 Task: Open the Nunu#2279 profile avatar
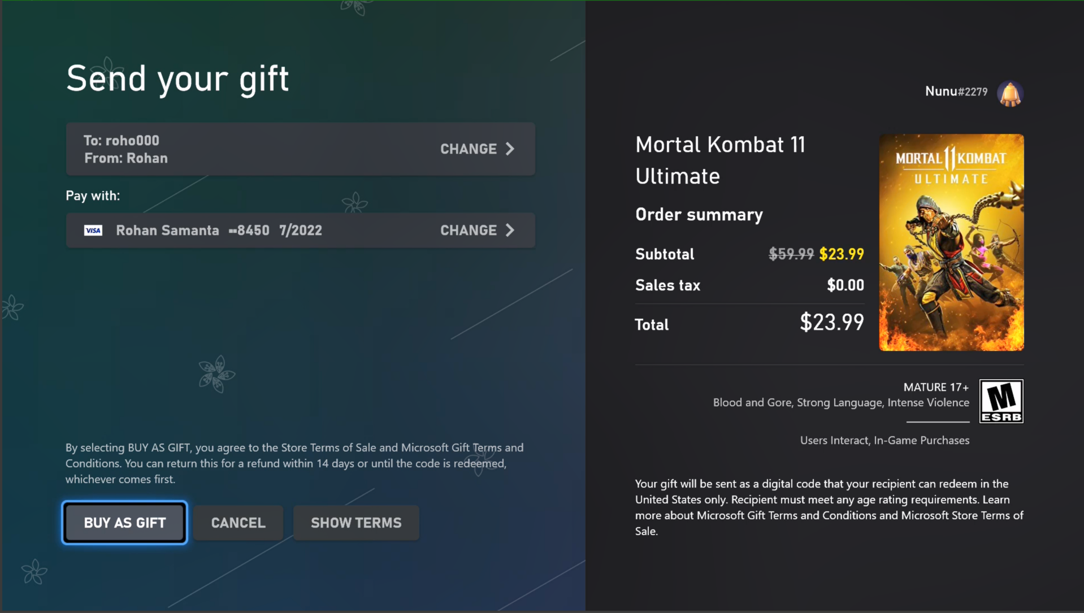pyautogui.click(x=1010, y=93)
